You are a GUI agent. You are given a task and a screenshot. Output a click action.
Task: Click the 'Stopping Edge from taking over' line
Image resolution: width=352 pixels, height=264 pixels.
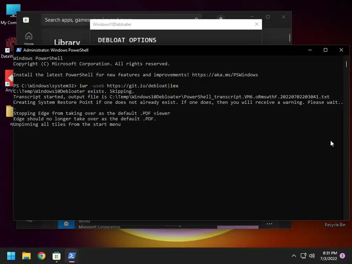[91, 113]
